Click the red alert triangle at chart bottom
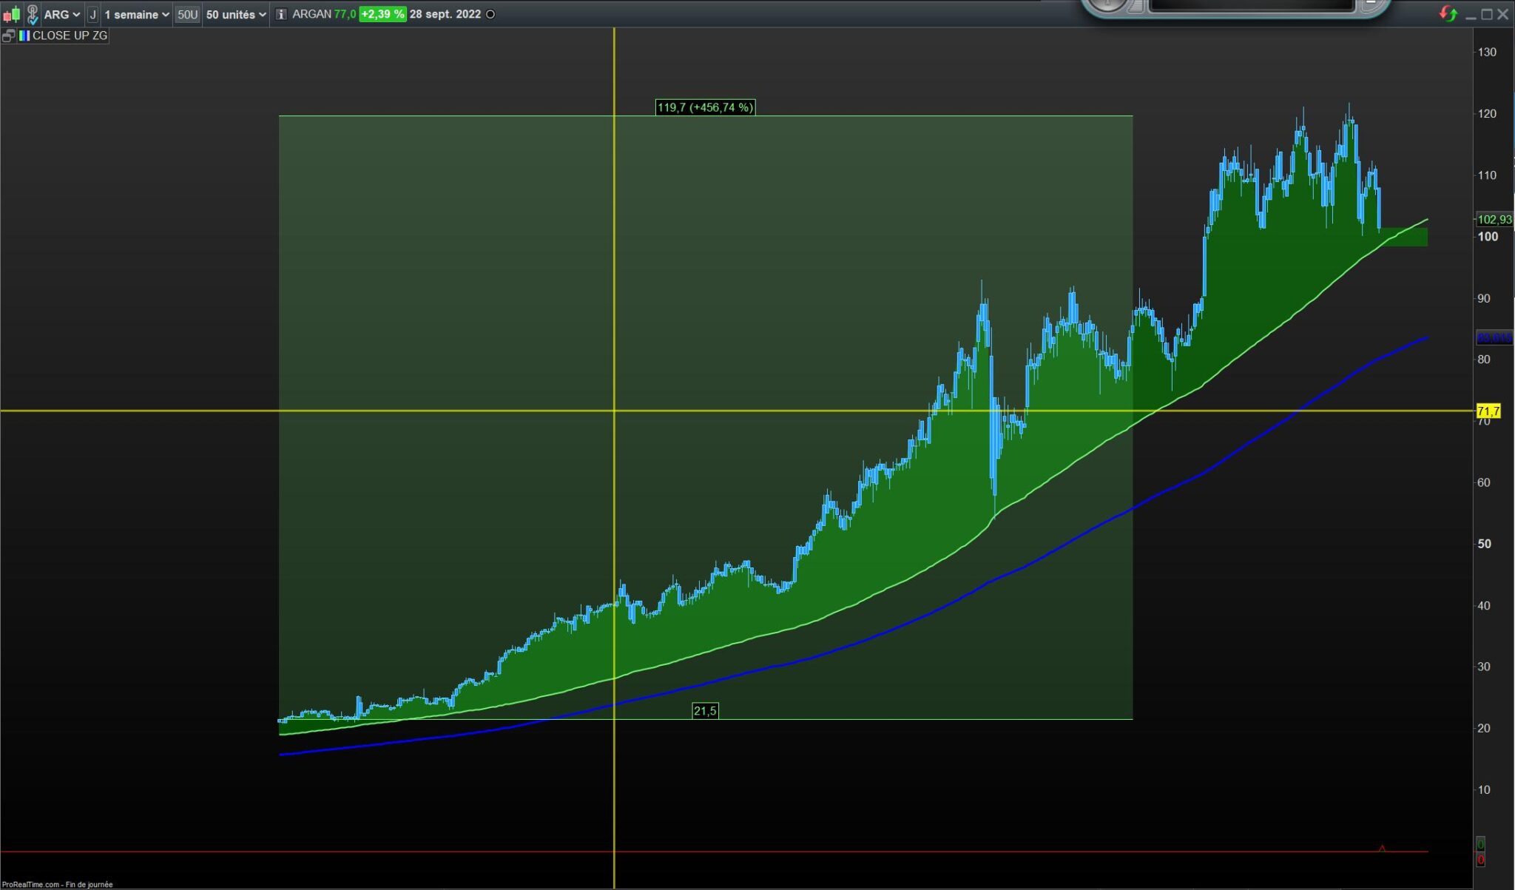 click(x=1382, y=848)
